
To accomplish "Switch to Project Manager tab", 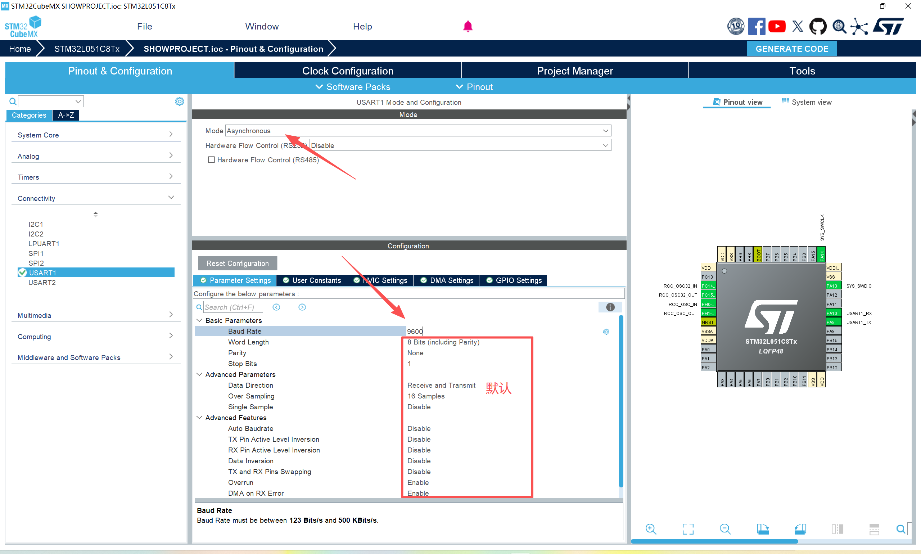I will pyautogui.click(x=575, y=71).
